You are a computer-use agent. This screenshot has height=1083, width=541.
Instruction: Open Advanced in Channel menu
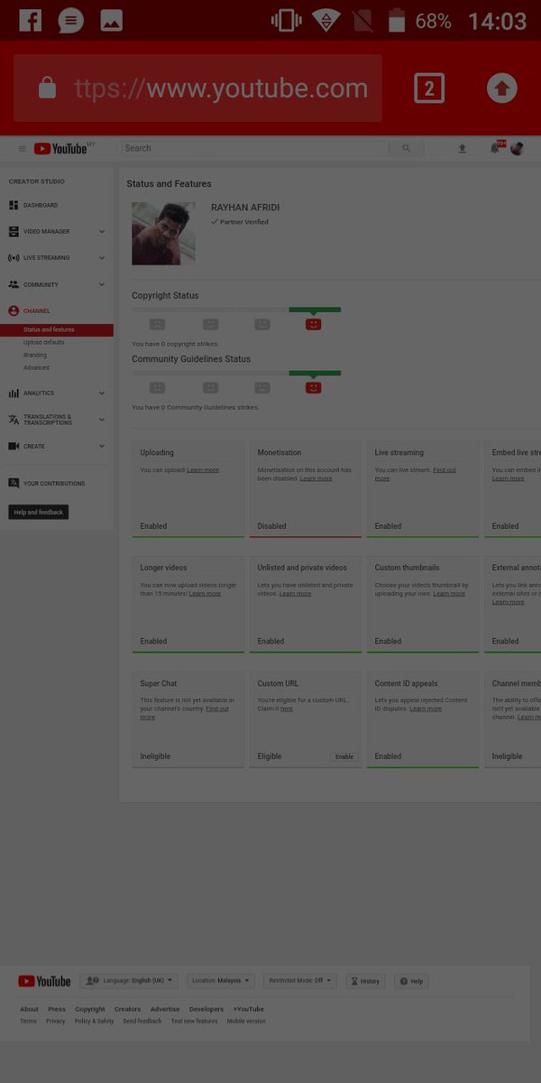(x=36, y=368)
